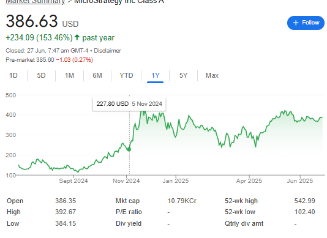Screen dimensions: 327x238
Task: Click the Sept 2024 axis label
Action: pos(73,181)
